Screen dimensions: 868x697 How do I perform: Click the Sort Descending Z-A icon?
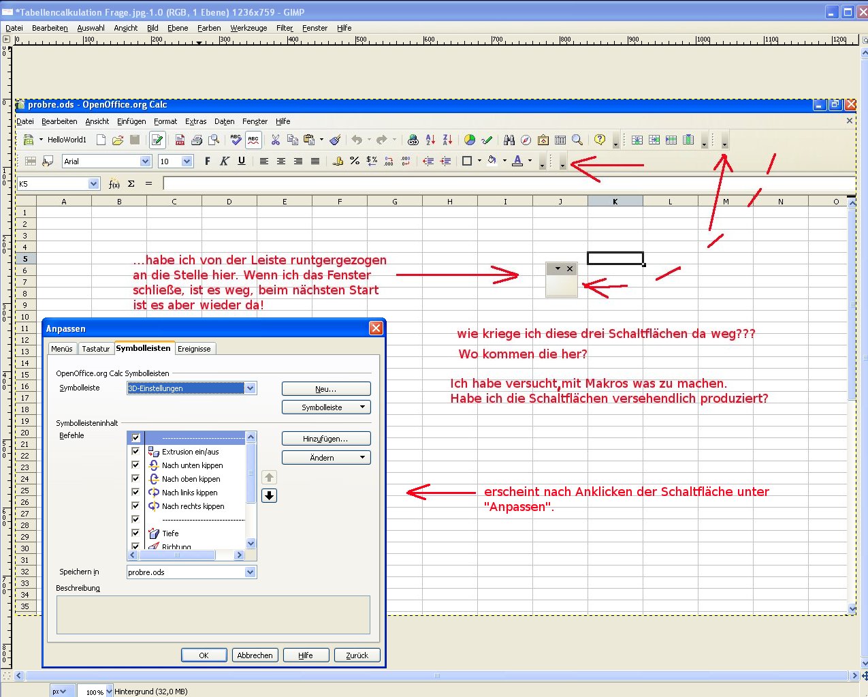click(x=447, y=140)
